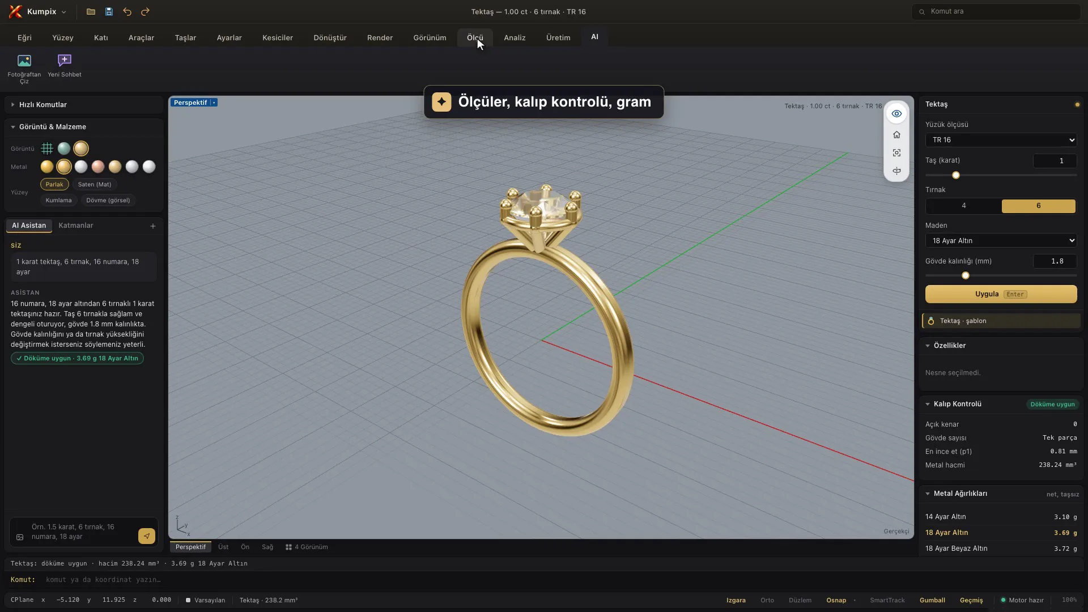The width and height of the screenshot is (1088, 612).
Task: Click zoom extents frame icon in viewport
Action: 896,153
